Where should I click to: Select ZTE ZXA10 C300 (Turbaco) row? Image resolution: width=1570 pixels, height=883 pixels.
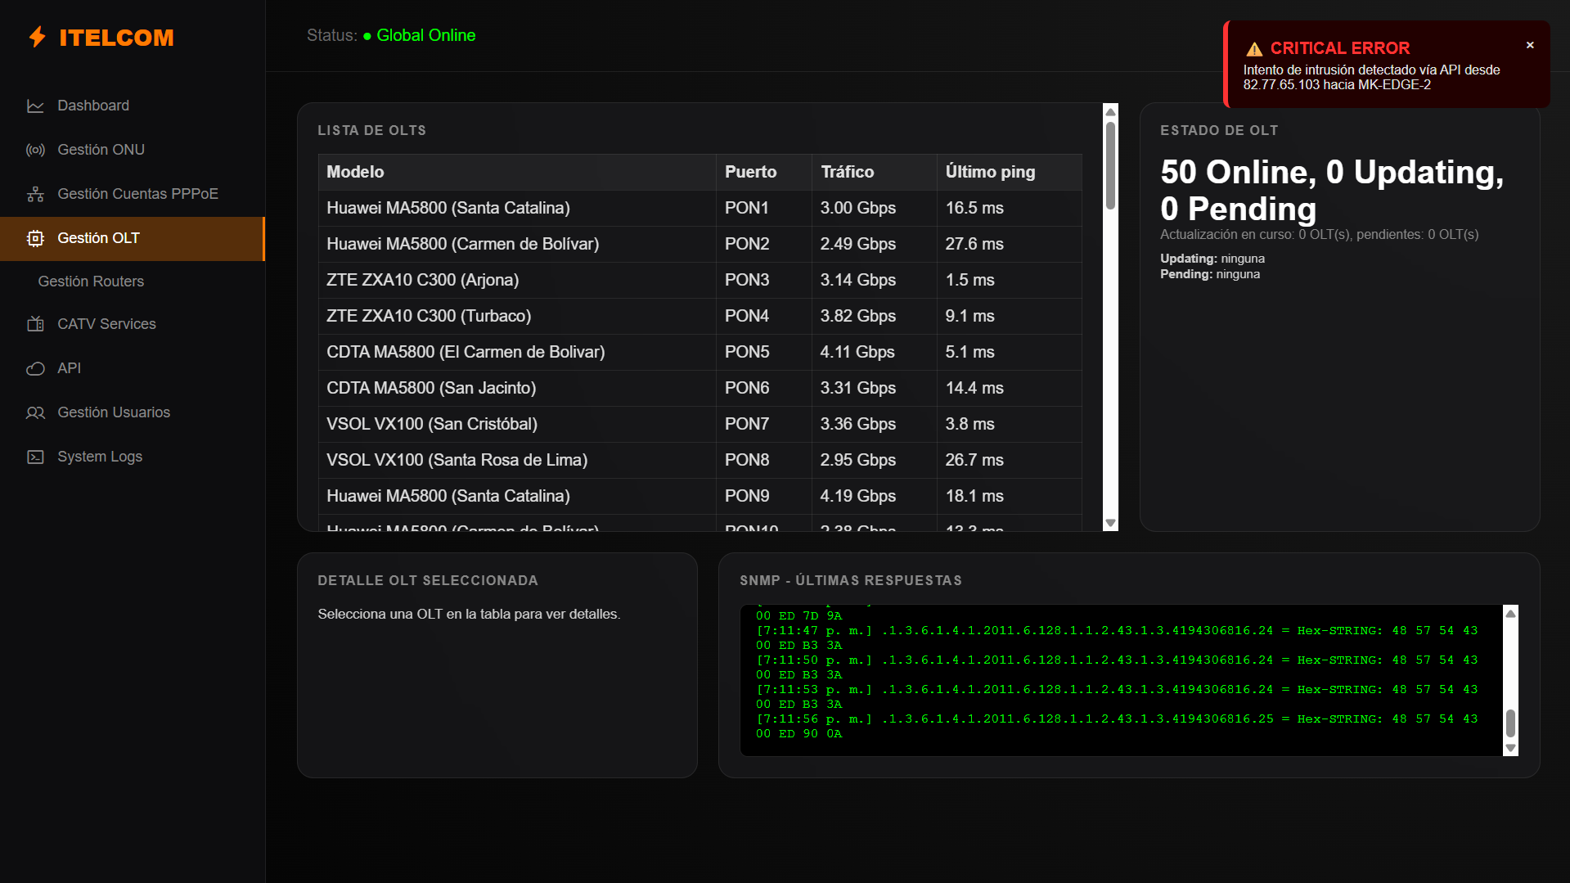700,316
